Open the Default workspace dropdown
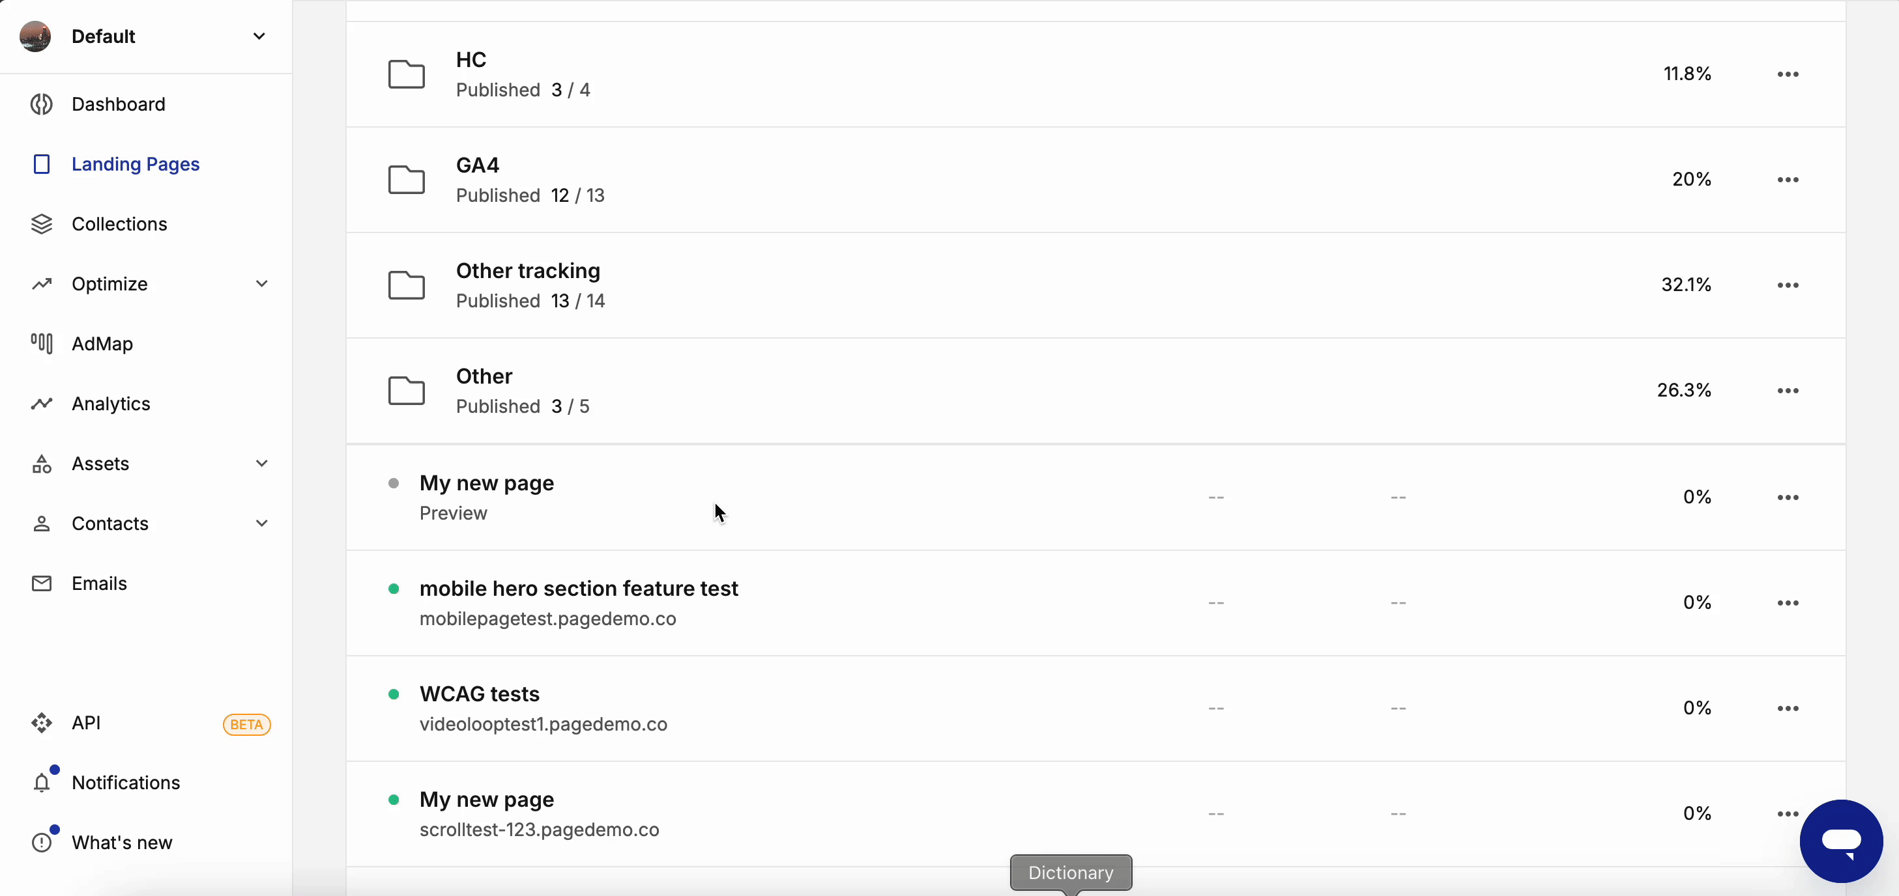This screenshot has height=896, width=1899. click(x=258, y=35)
